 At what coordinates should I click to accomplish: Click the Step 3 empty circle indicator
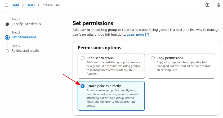pyautogui.click(x=7, y=51)
